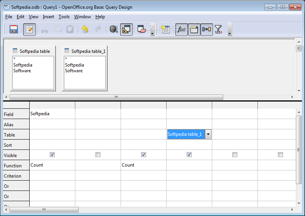305x216 pixels.
Task: Select Software in the Softpedia table_1 list
Action: coord(74,71)
